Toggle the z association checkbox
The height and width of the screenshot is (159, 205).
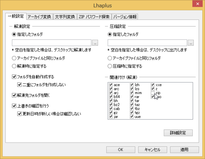pyautogui.click(x=152, y=89)
